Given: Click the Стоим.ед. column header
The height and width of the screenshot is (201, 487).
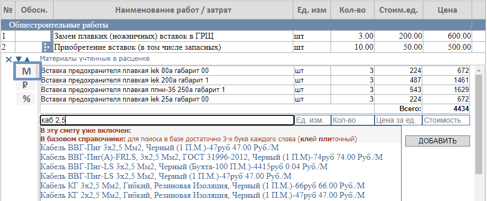Looking at the screenshot, I should click(x=398, y=10).
